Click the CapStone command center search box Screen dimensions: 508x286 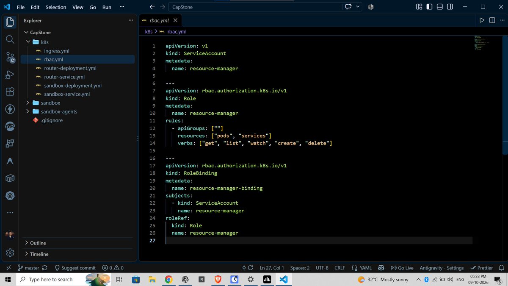pos(255,7)
